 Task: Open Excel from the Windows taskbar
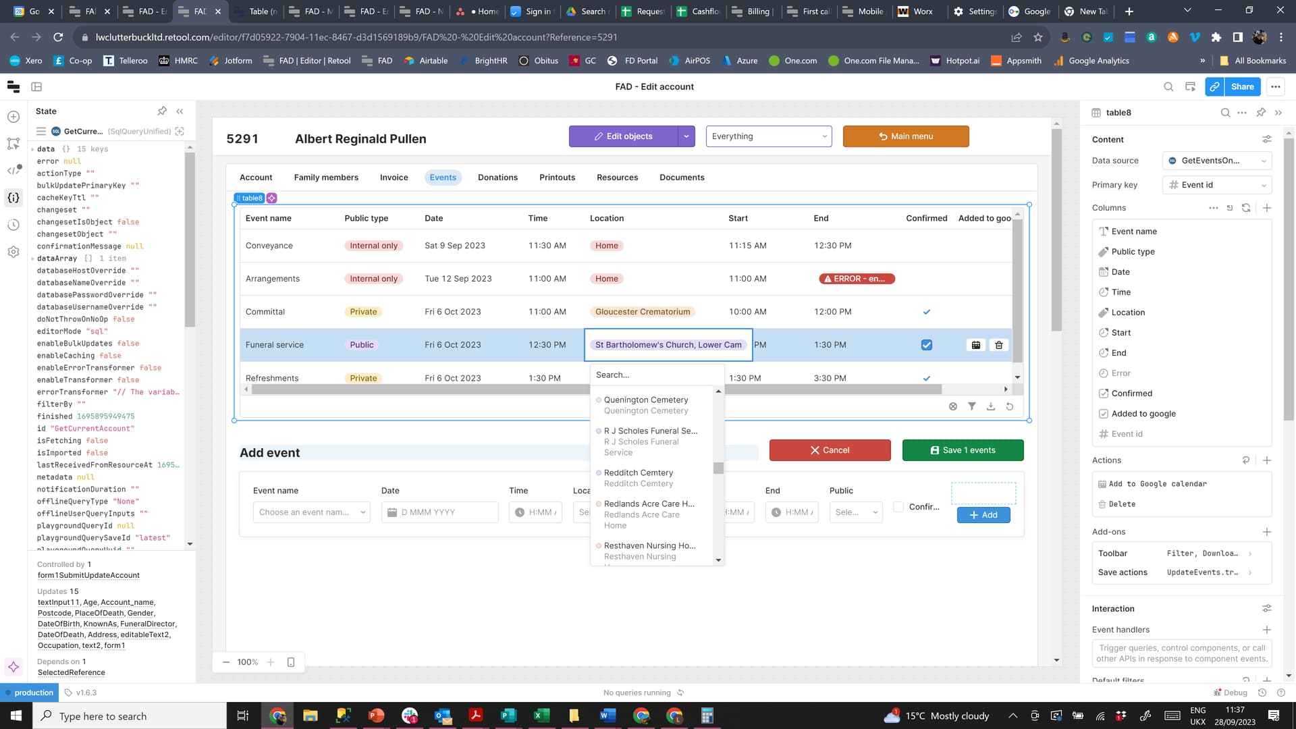(541, 716)
